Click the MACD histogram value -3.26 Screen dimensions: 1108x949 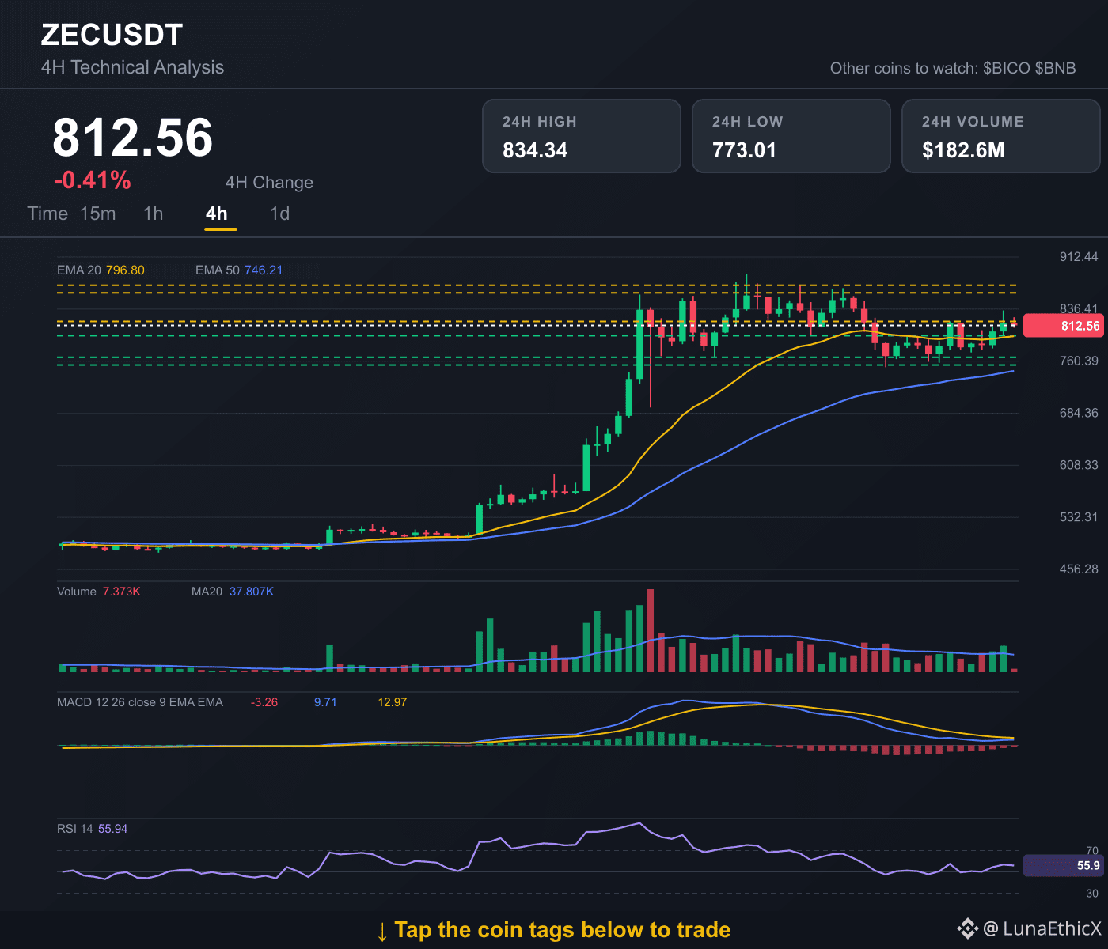(x=264, y=702)
